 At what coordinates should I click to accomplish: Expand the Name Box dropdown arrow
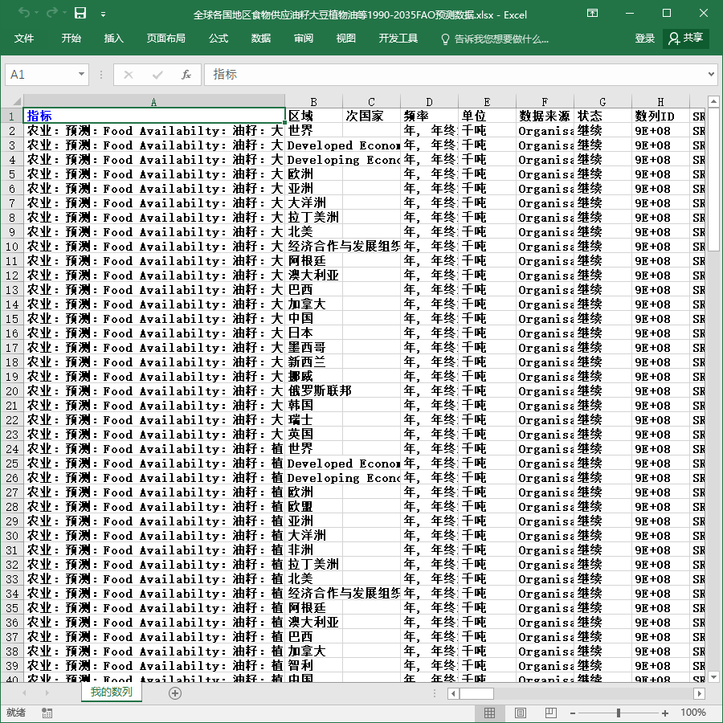[81, 74]
